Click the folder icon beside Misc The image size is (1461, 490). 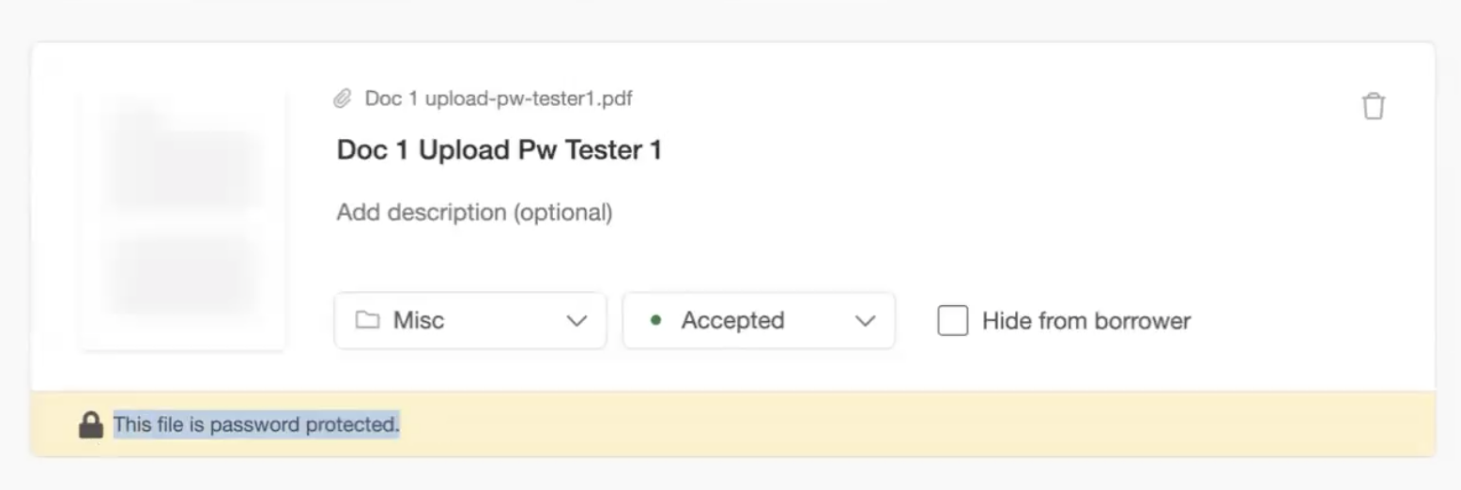[x=367, y=320]
